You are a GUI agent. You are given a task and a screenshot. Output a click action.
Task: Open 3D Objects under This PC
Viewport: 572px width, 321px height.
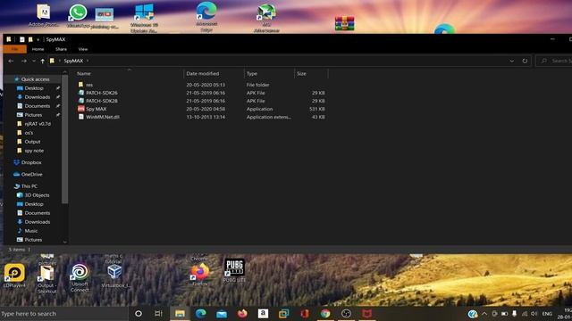[37, 195]
